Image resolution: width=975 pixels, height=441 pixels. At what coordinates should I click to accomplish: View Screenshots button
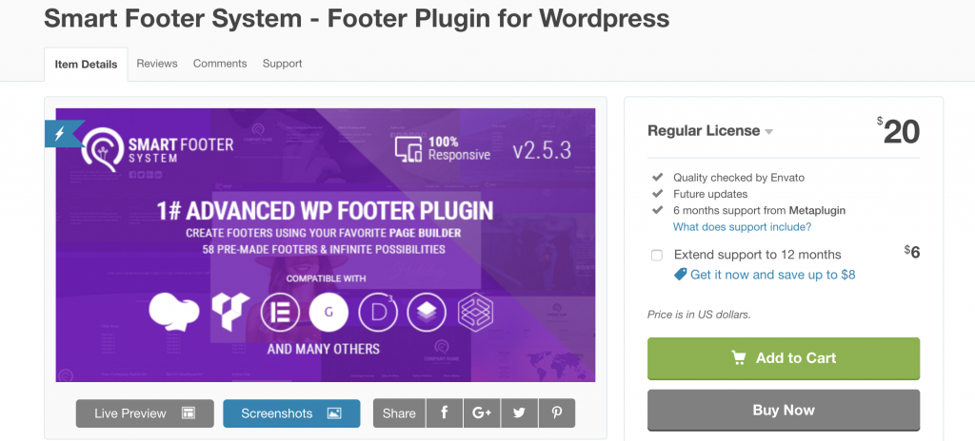[x=291, y=413]
